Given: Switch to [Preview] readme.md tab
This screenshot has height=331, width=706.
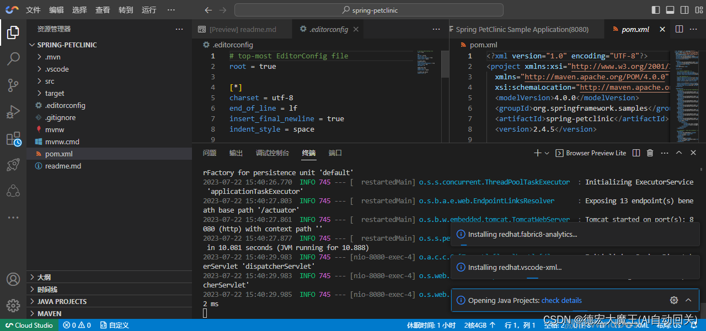Looking at the screenshot, I should 243,29.
